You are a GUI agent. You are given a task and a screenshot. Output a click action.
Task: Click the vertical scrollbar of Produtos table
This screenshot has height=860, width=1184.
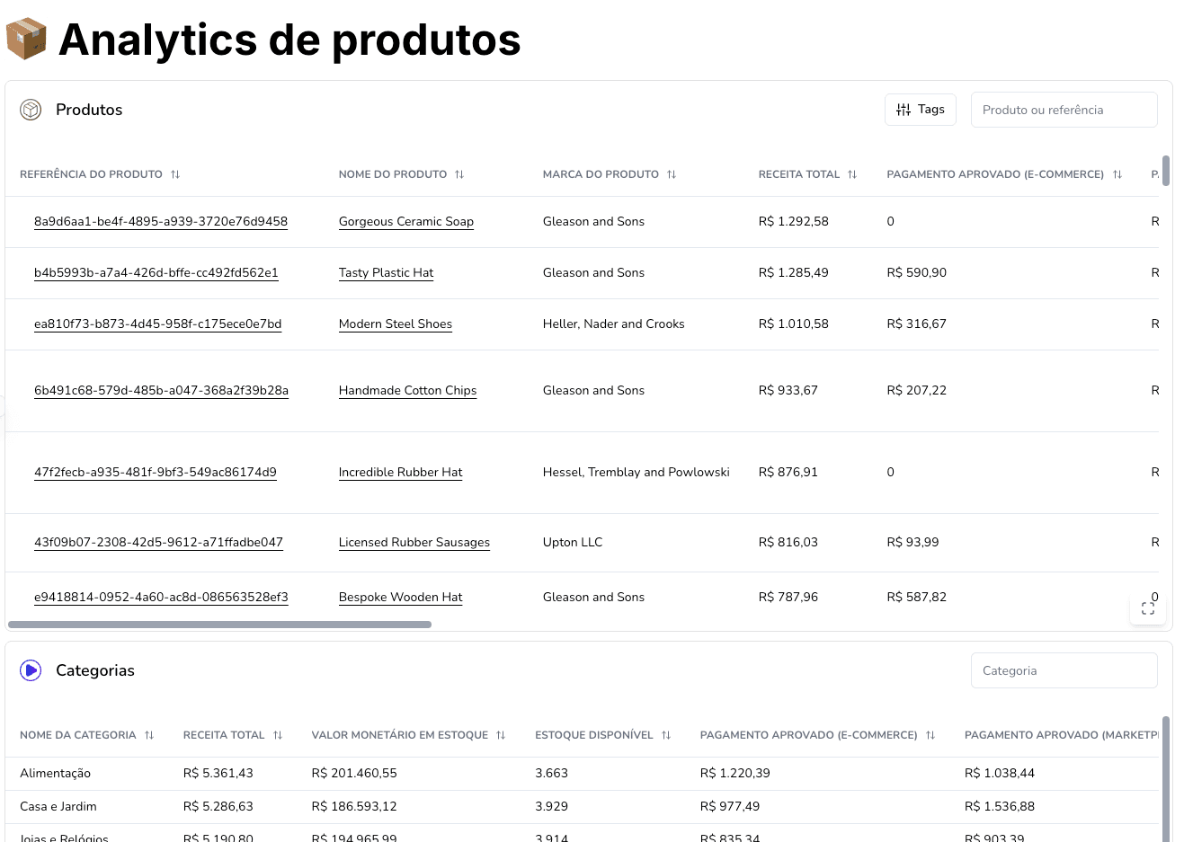pyautogui.click(x=1166, y=171)
